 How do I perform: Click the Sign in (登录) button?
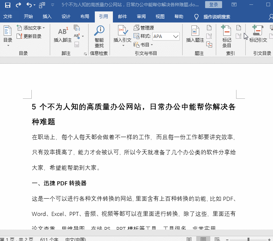(x=214, y=5)
